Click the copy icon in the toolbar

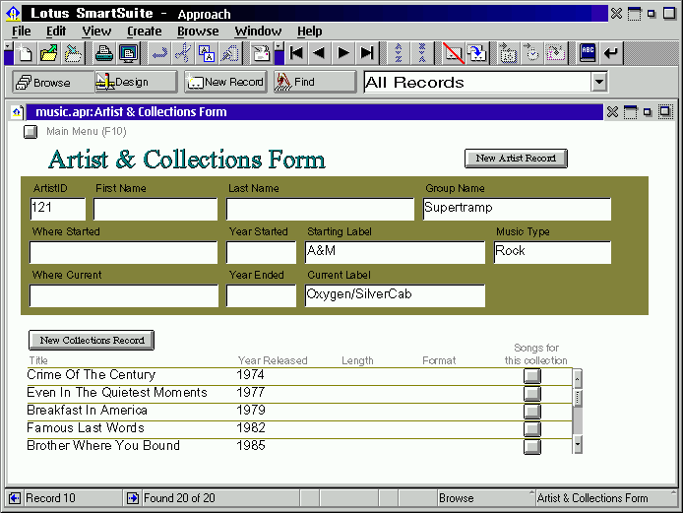[x=207, y=53]
